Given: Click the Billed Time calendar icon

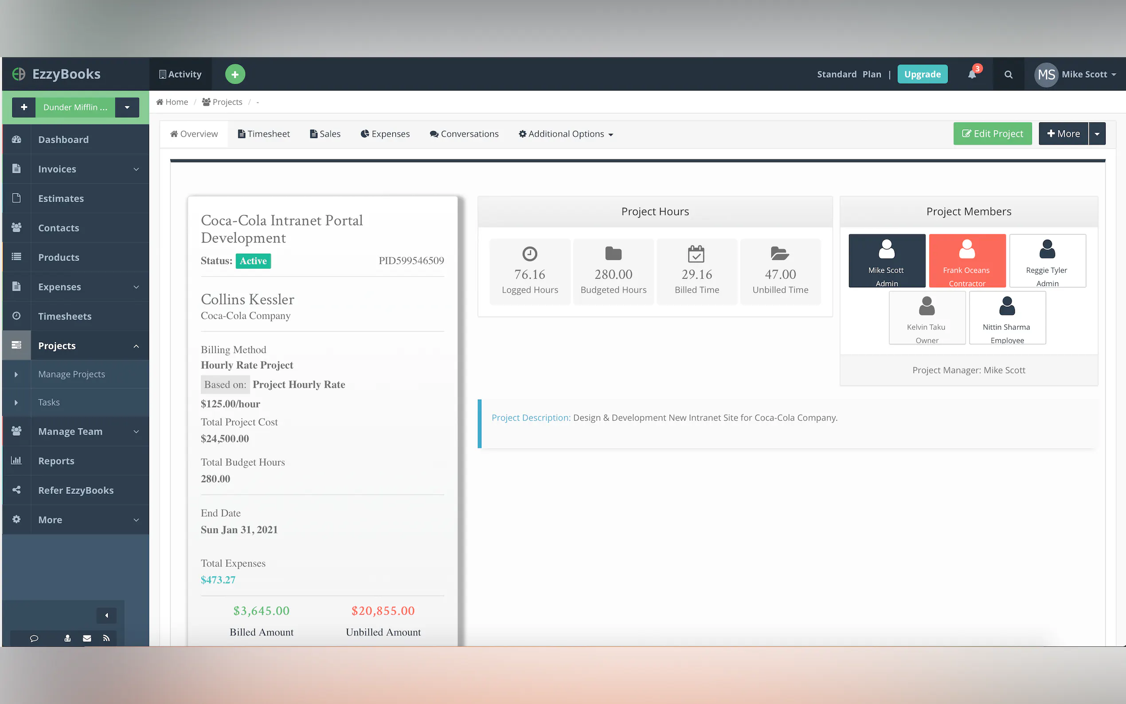Looking at the screenshot, I should pyautogui.click(x=696, y=254).
